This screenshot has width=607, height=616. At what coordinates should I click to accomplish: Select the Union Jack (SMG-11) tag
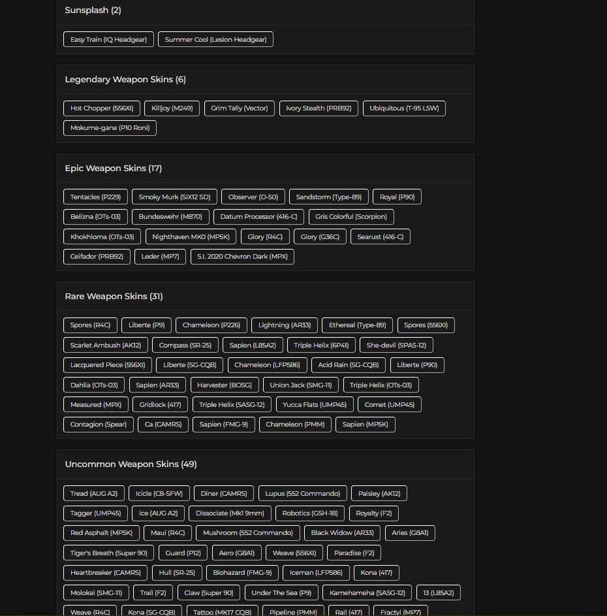tap(301, 385)
